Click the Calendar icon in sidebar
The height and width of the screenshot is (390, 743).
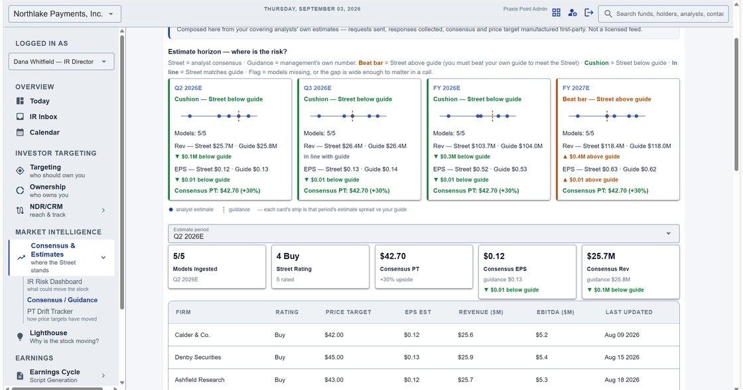(20, 132)
